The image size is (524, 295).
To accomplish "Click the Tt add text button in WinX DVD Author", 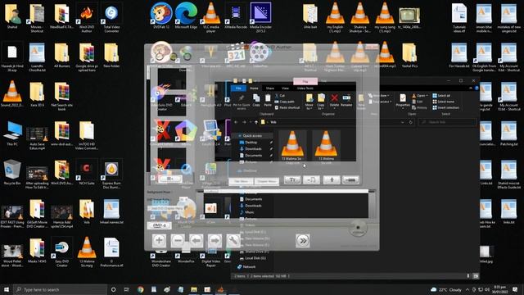I will [x=292, y=180].
